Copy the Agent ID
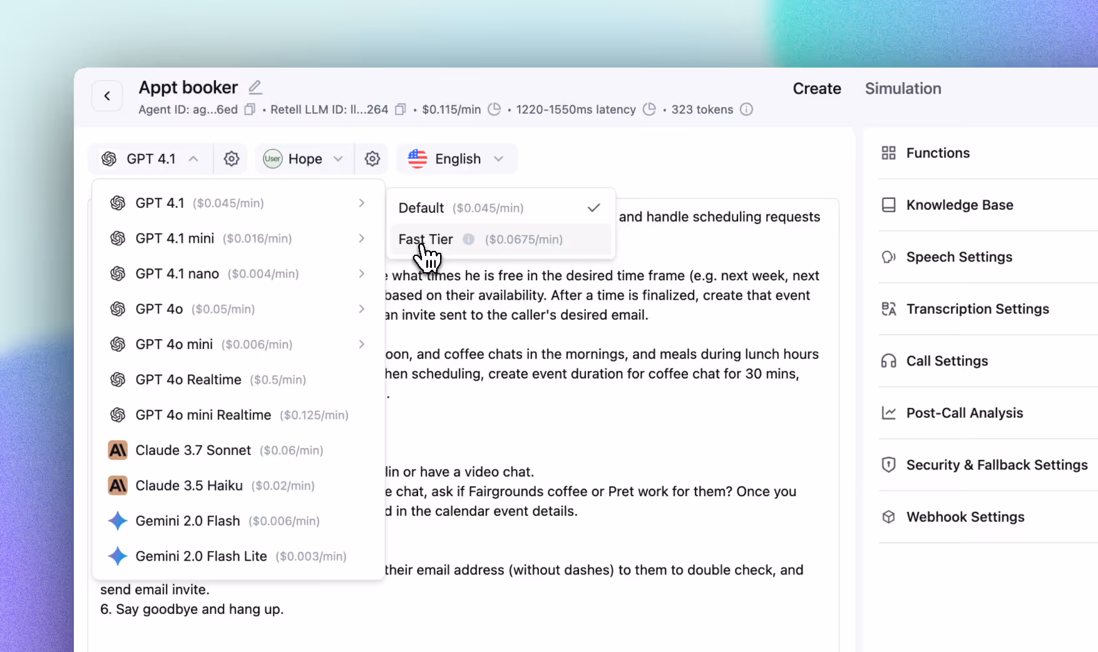The image size is (1098, 652). 250,110
